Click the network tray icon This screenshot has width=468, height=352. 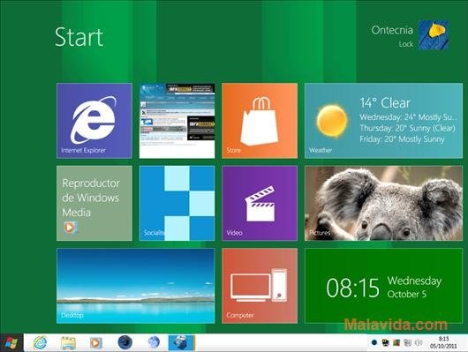point(407,342)
